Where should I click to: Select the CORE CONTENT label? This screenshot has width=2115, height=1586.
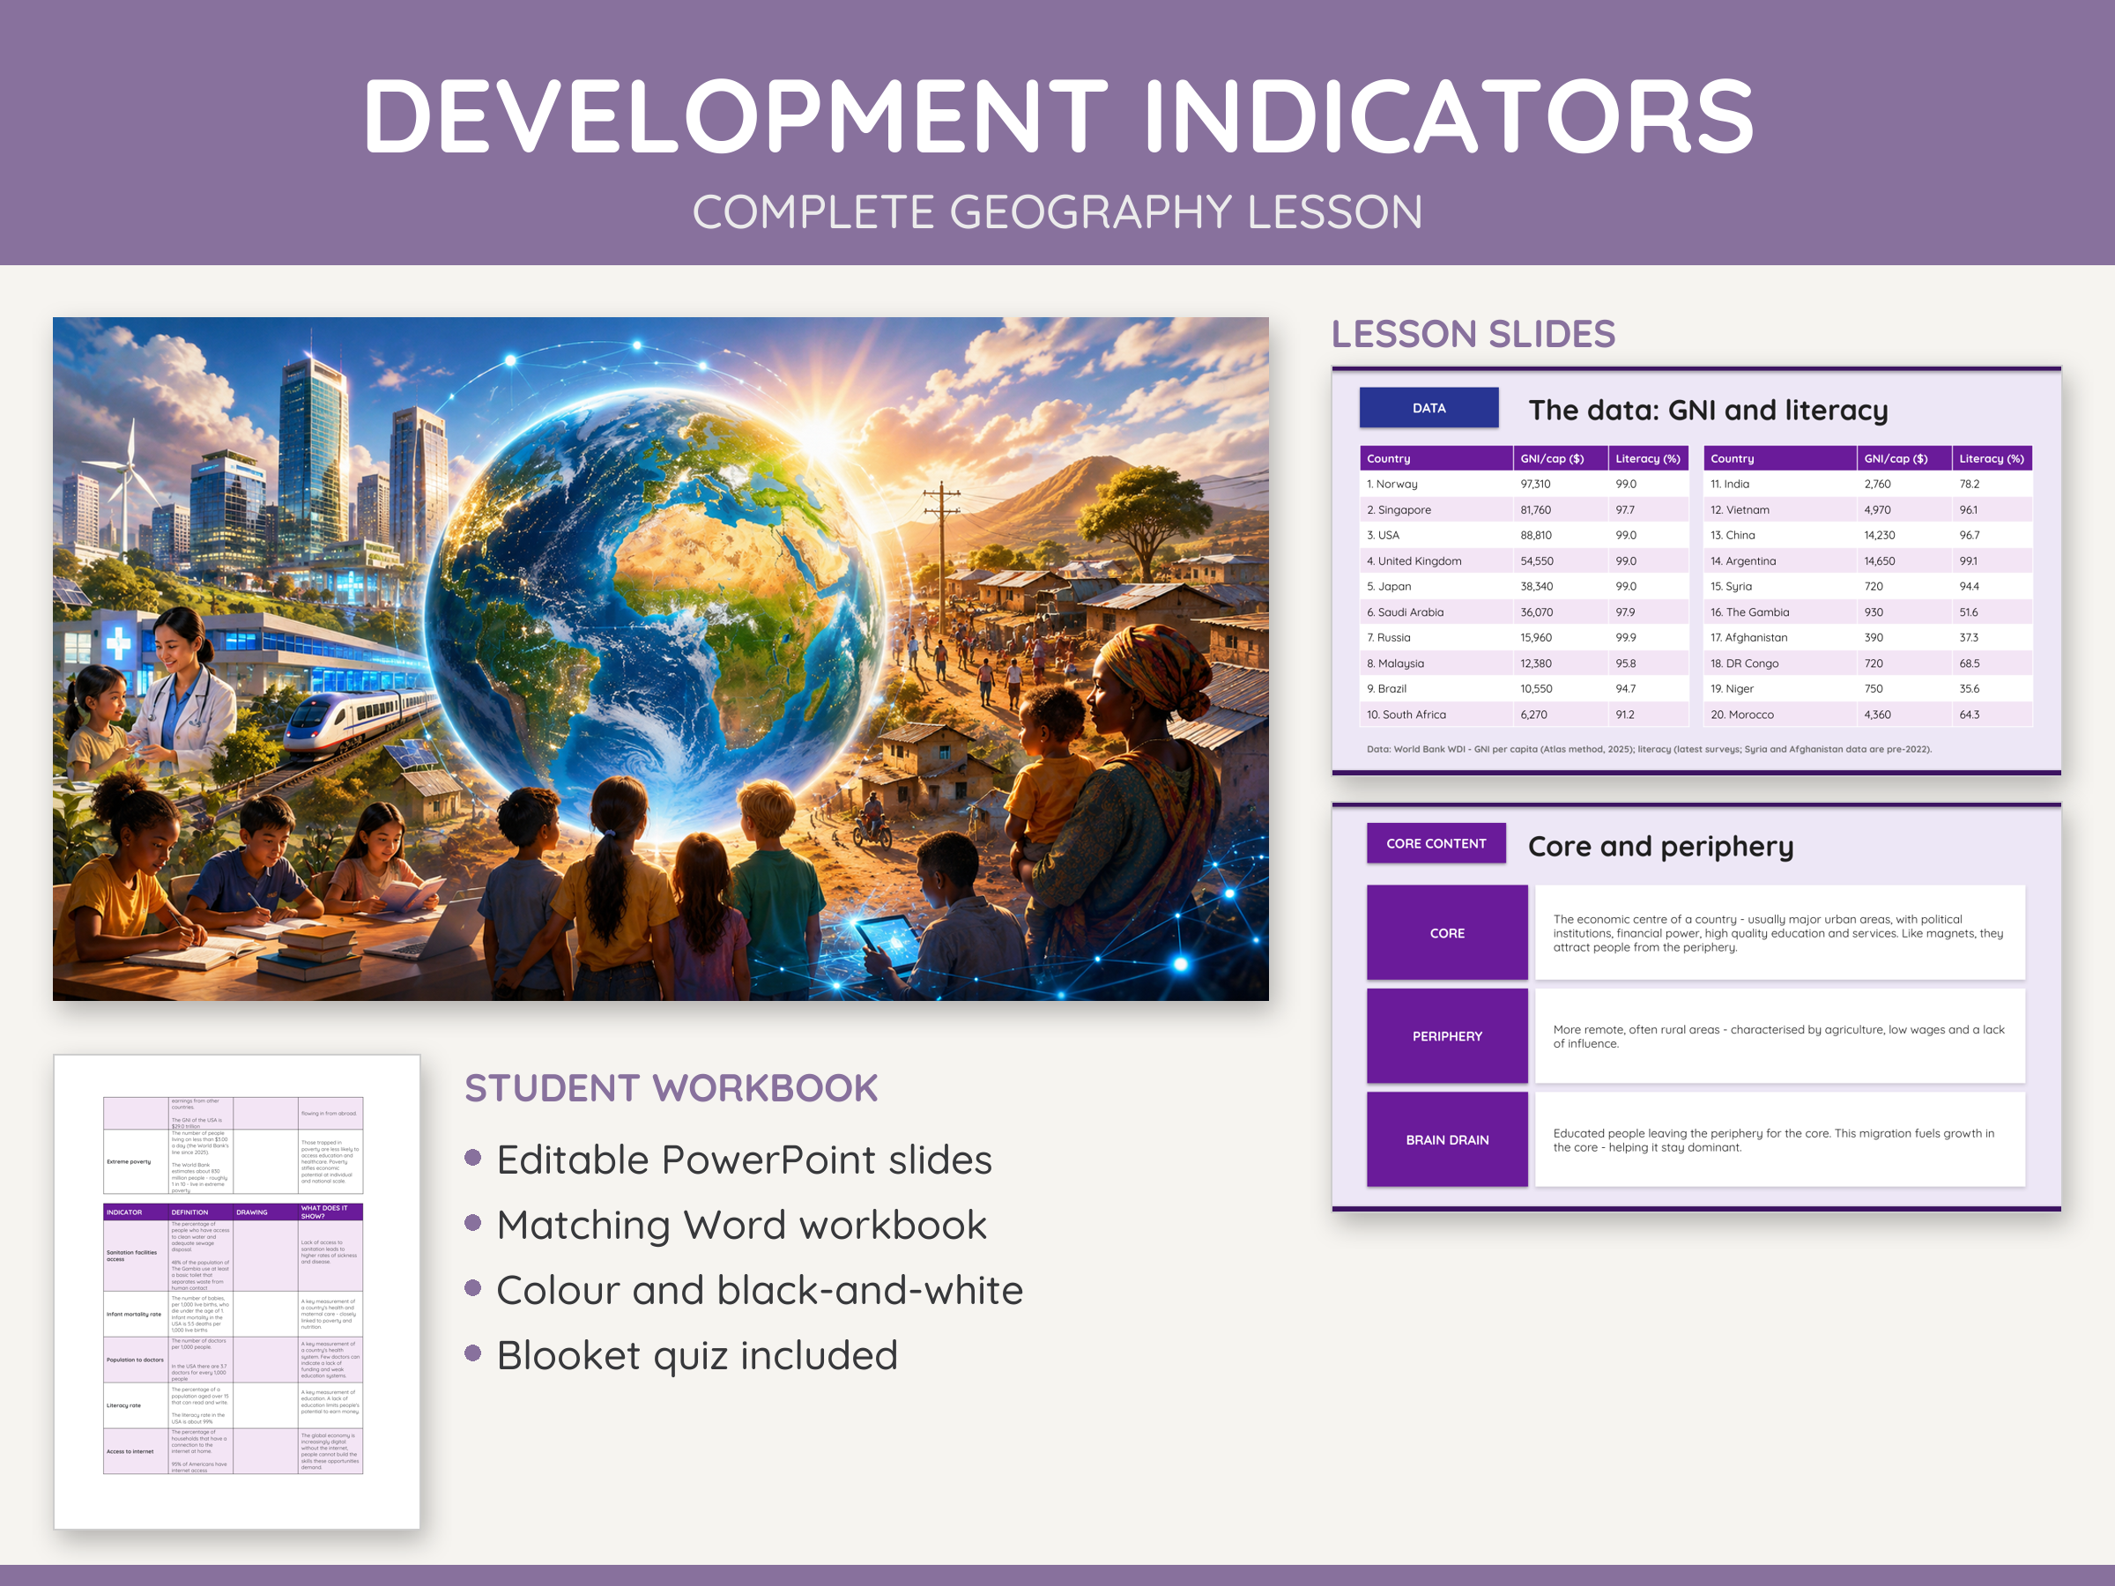1436,843
